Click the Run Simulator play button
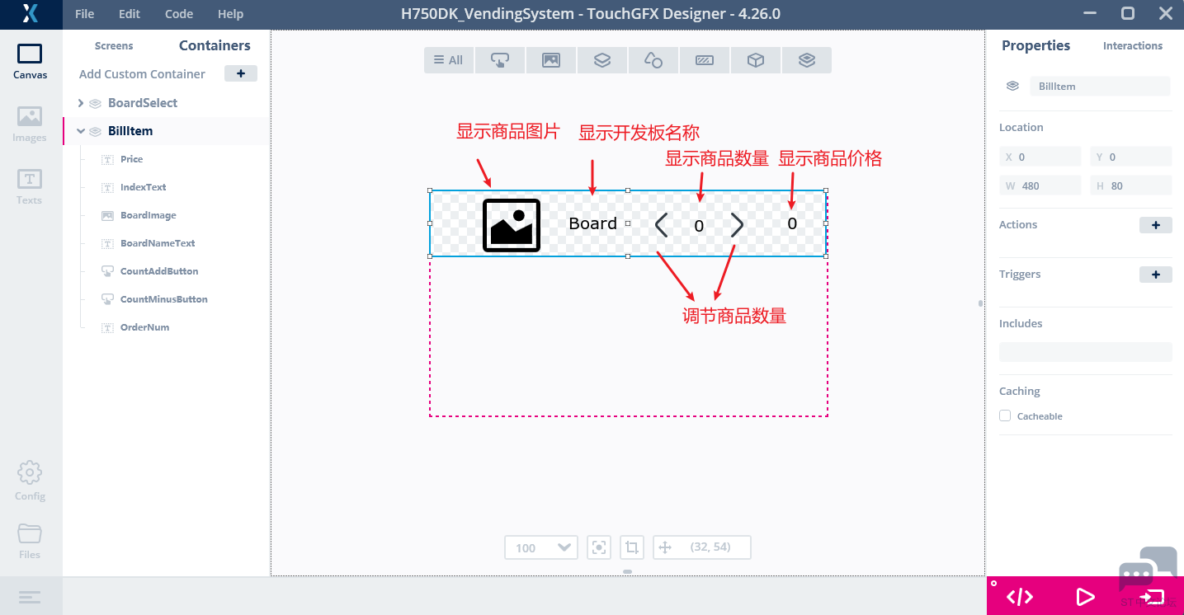Viewport: 1184px width, 615px height. pyautogui.click(x=1085, y=597)
